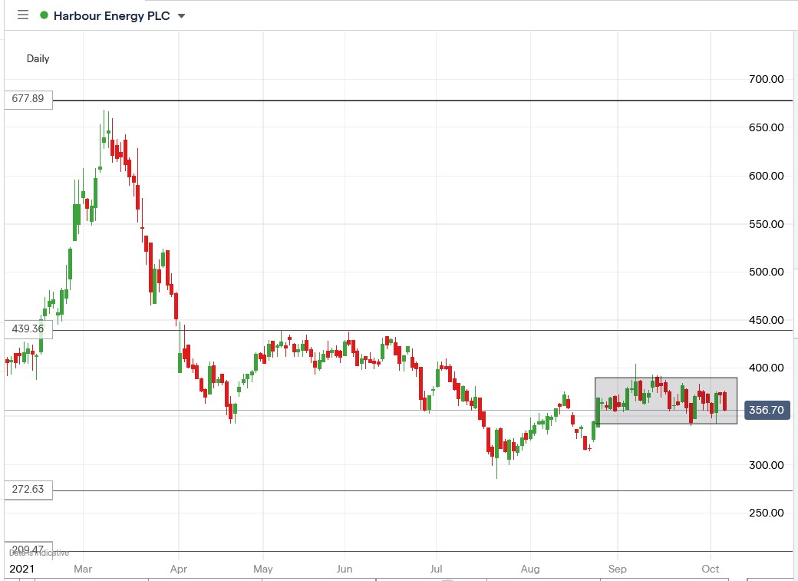Click the 439.36 price level label
The width and height of the screenshot is (798, 581).
pos(28,328)
